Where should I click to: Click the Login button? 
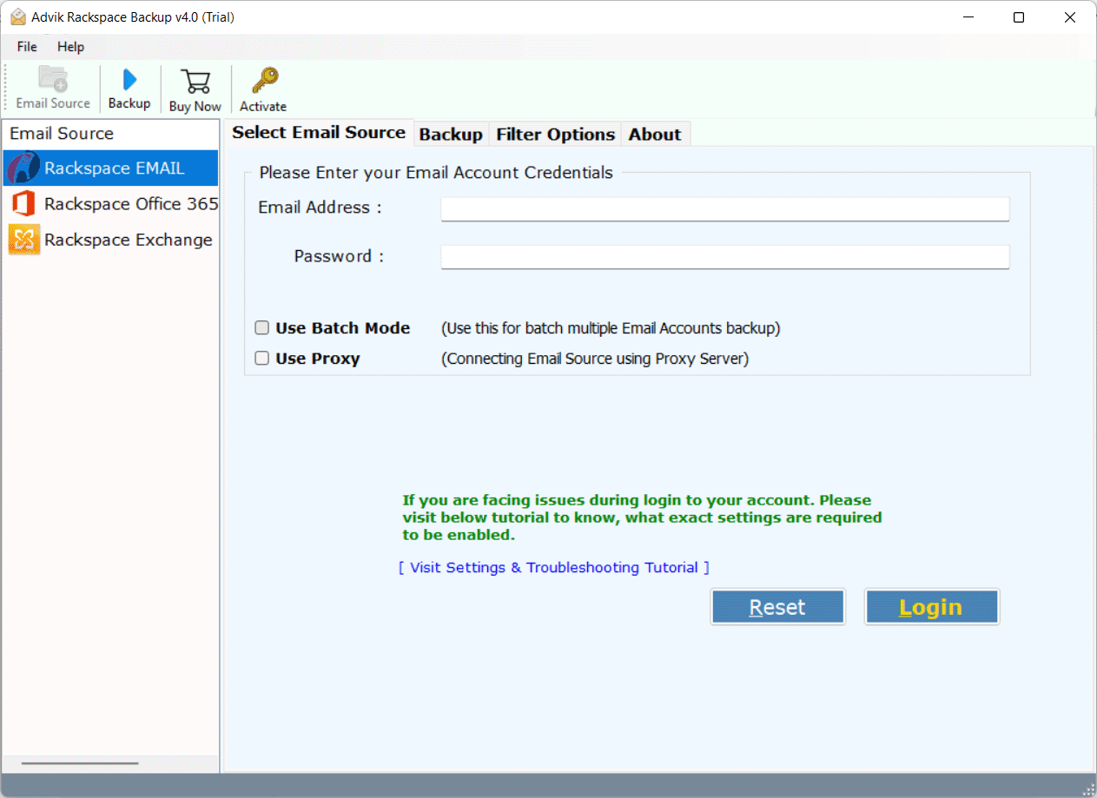click(931, 607)
